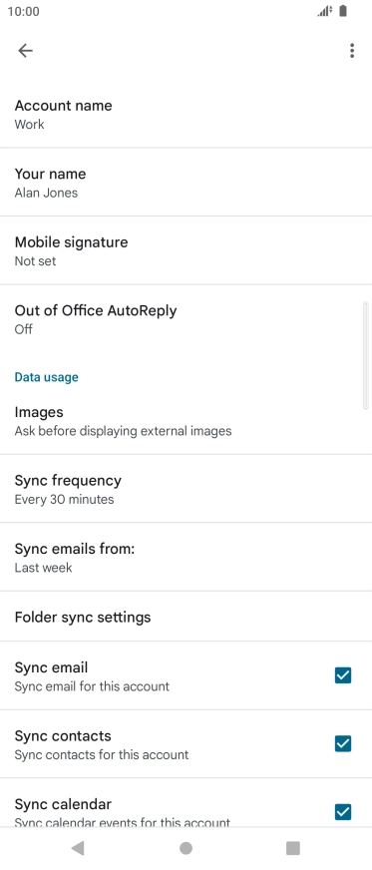This screenshot has height=870, width=372.
Task: Tap the Android home circle button
Action: pyautogui.click(x=186, y=848)
